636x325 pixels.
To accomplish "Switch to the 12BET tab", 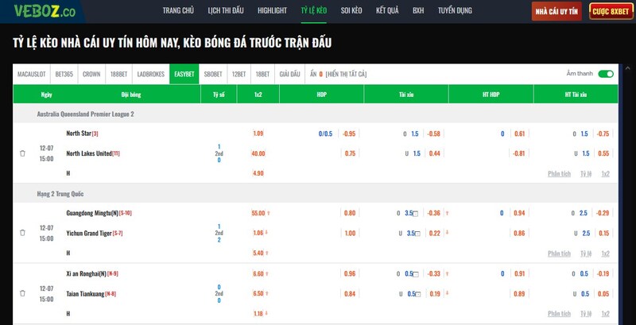I will [x=239, y=74].
